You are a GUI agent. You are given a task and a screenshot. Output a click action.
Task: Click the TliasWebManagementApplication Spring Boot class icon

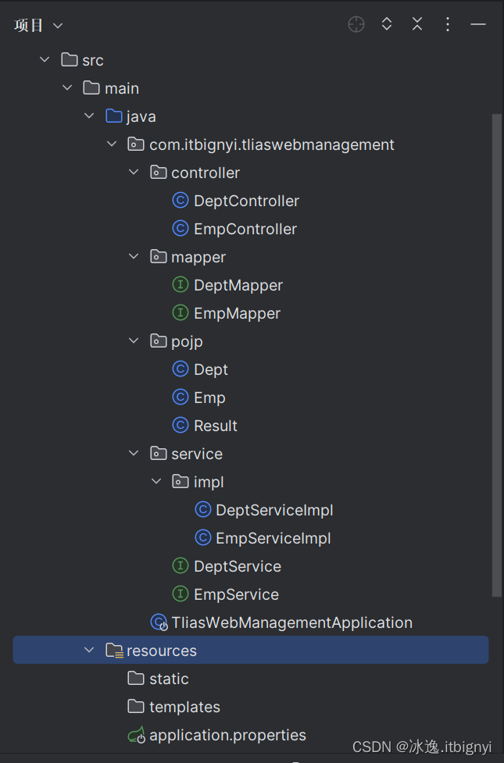[159, 622]
